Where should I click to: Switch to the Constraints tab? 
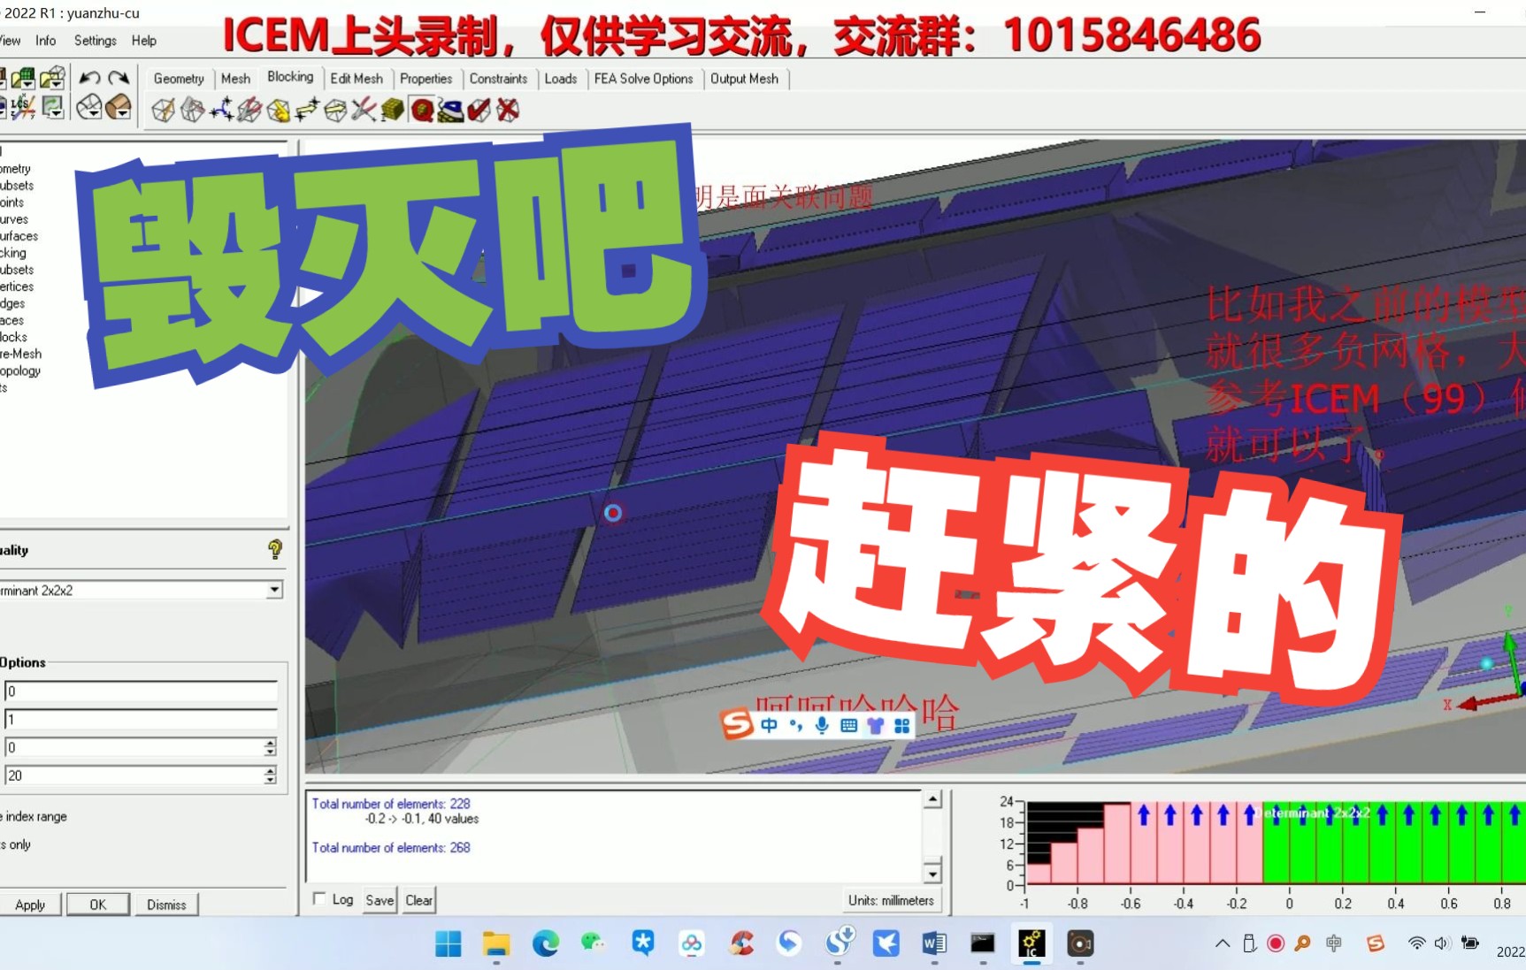(498, 79)
